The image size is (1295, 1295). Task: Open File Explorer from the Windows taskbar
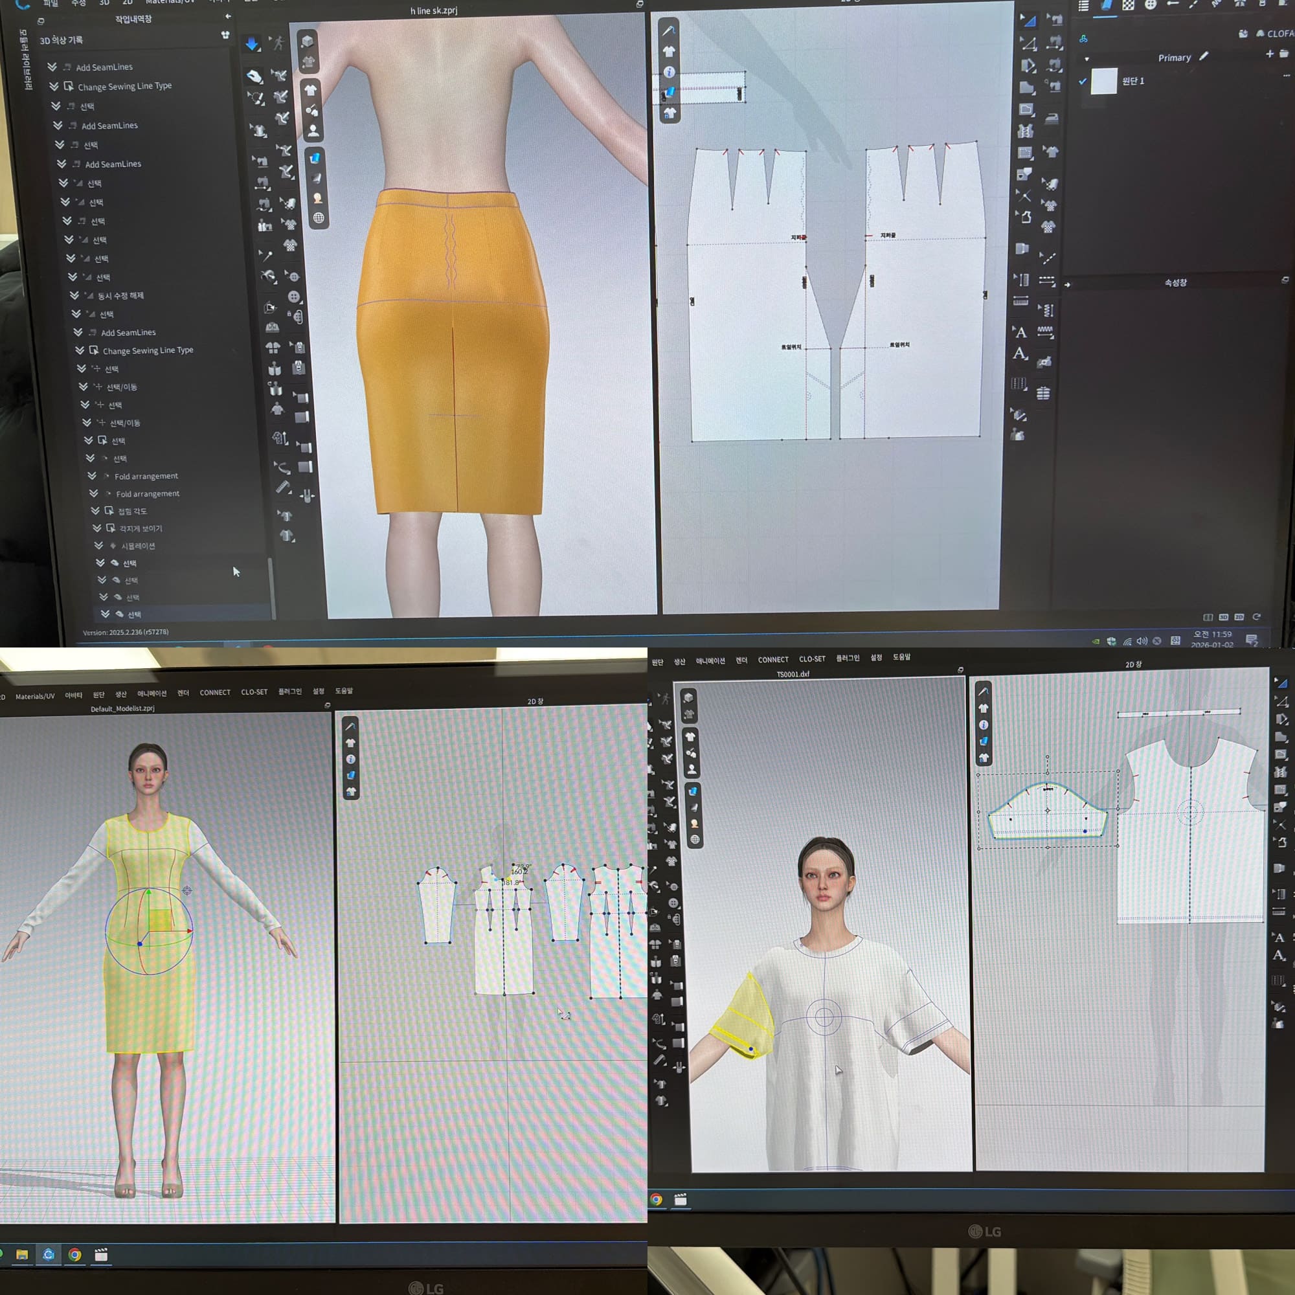coord(22,1255)
